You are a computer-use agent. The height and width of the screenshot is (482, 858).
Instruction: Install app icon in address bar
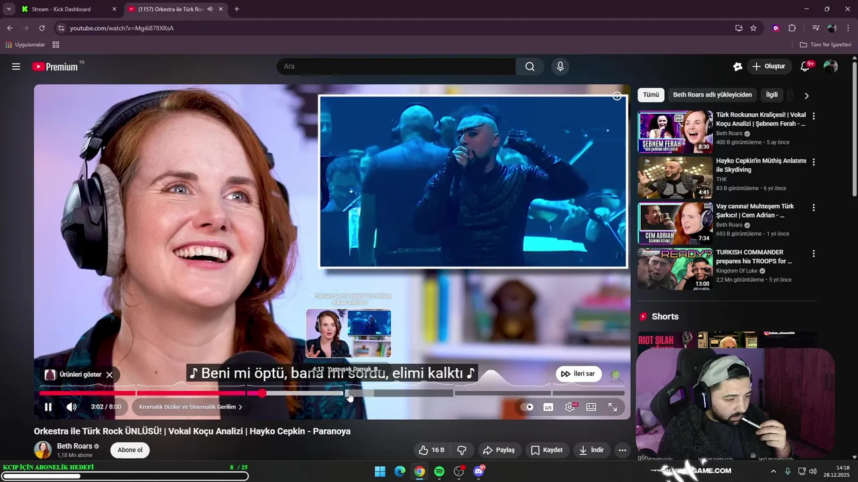click(739, 28)
